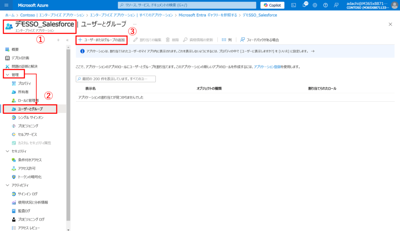The height and width of the screenshot is (231, 400).
Task: Open 所有者 under 管理
Action: pos(23,92)
